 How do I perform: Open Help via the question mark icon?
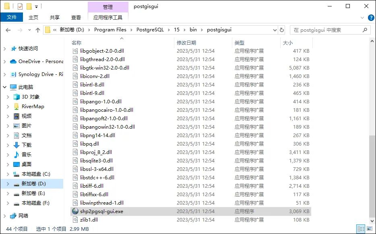tap(371, 17)
